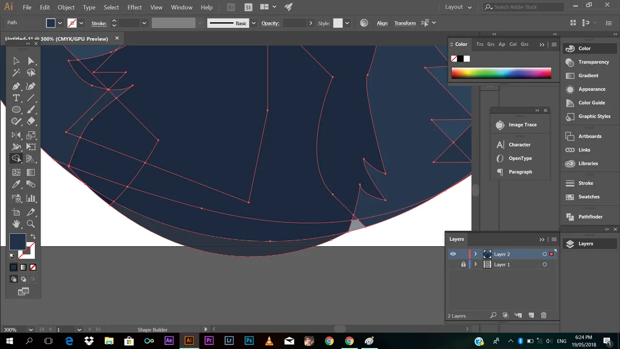Choose the Eraser tool
620x349 pixels.
tap(31, 122)
